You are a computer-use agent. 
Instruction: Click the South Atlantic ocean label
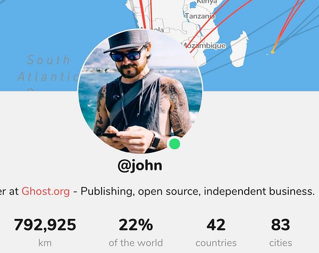pos(48,68)
